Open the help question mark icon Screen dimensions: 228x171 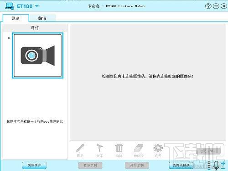pyautogui.click(x=208, y=6)
